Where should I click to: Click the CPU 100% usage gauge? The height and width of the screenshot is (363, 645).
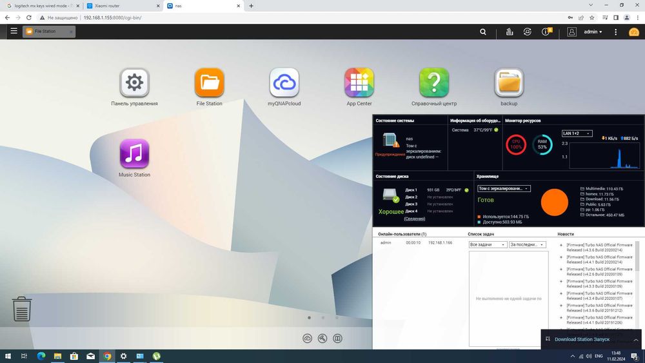516,144
